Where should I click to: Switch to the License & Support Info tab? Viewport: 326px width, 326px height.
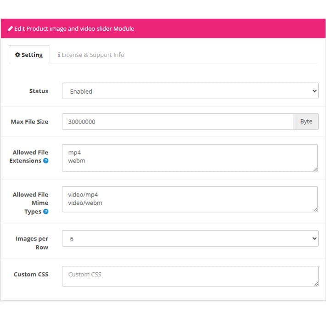coord(93,55)
